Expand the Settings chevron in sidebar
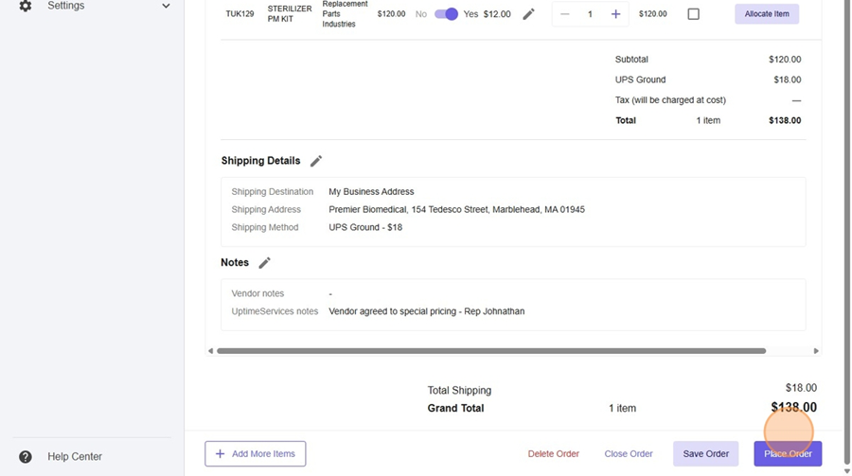The image size is (852, 476). click(x=166, y=6)
